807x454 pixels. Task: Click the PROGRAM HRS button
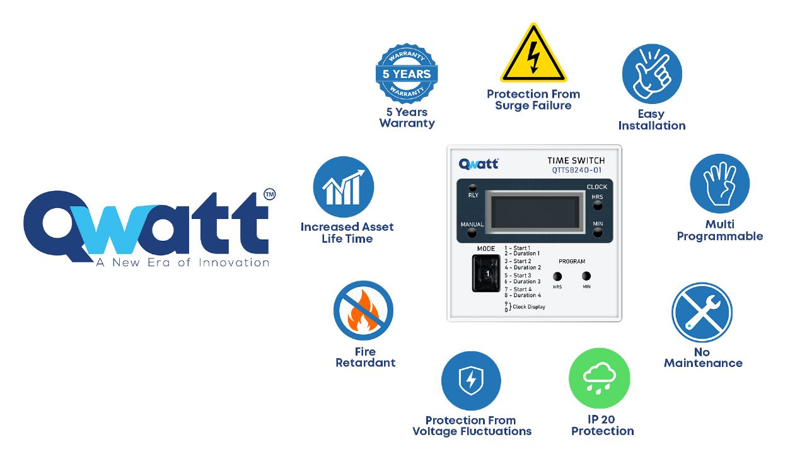pos(557,276)
